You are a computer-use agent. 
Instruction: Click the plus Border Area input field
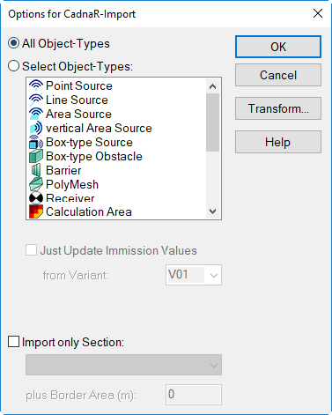click(x=194, y=395)
